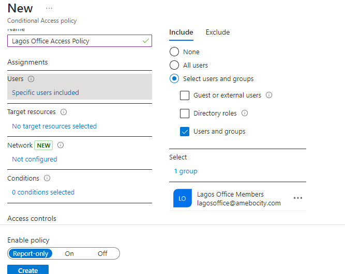The width and height of the screenshot is (345, 274).
Task: Click the info icon beside Conditions
Action: tap(47, 179)
